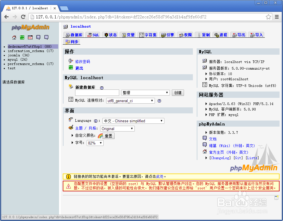Open the Git link
Screen dimensions: 283x221
[238, 158]
